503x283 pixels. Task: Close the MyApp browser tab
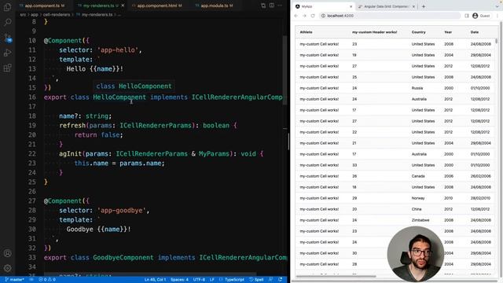351,6
